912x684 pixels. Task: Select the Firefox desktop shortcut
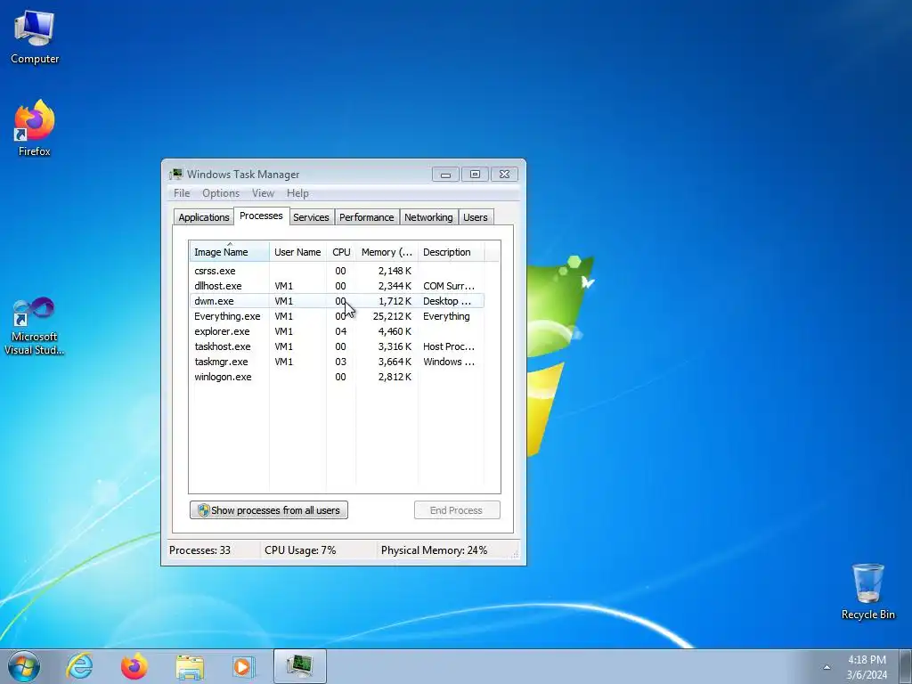pos(35,128)
